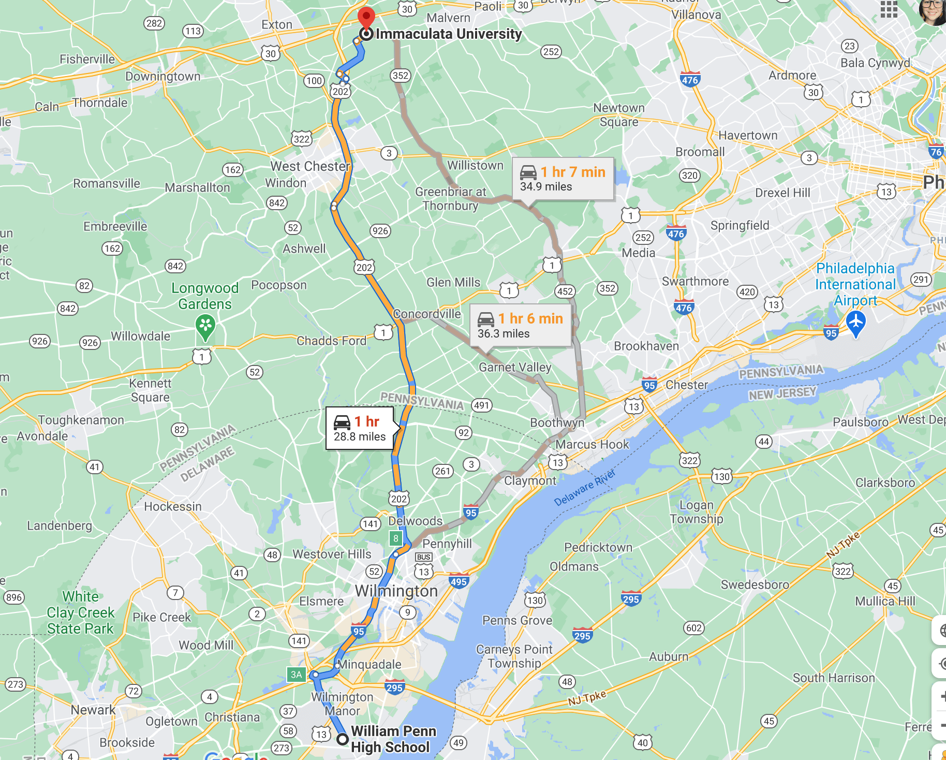Open the Google apps grid
The height and width of the screenshot is (760, 946).
click(x=889, y=9)
